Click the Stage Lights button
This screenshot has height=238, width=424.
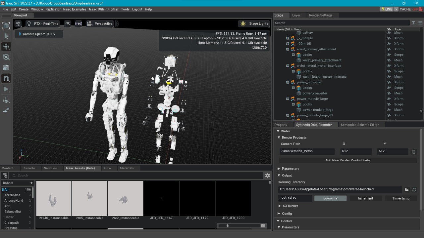pos(254,24)
